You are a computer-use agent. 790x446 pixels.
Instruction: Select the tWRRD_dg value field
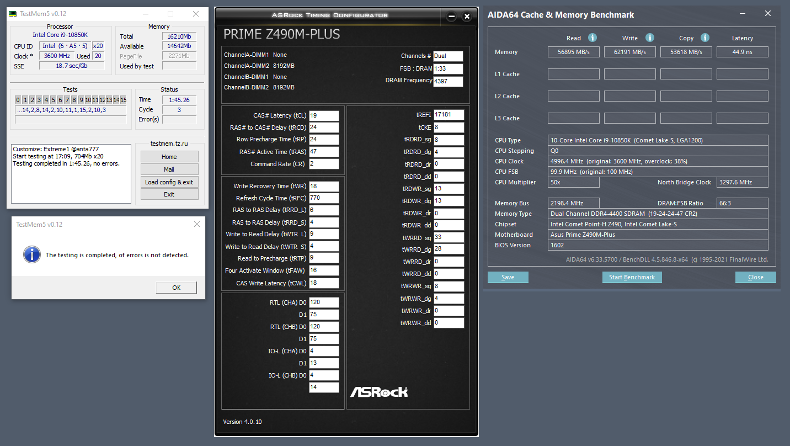tap(449, 249)
